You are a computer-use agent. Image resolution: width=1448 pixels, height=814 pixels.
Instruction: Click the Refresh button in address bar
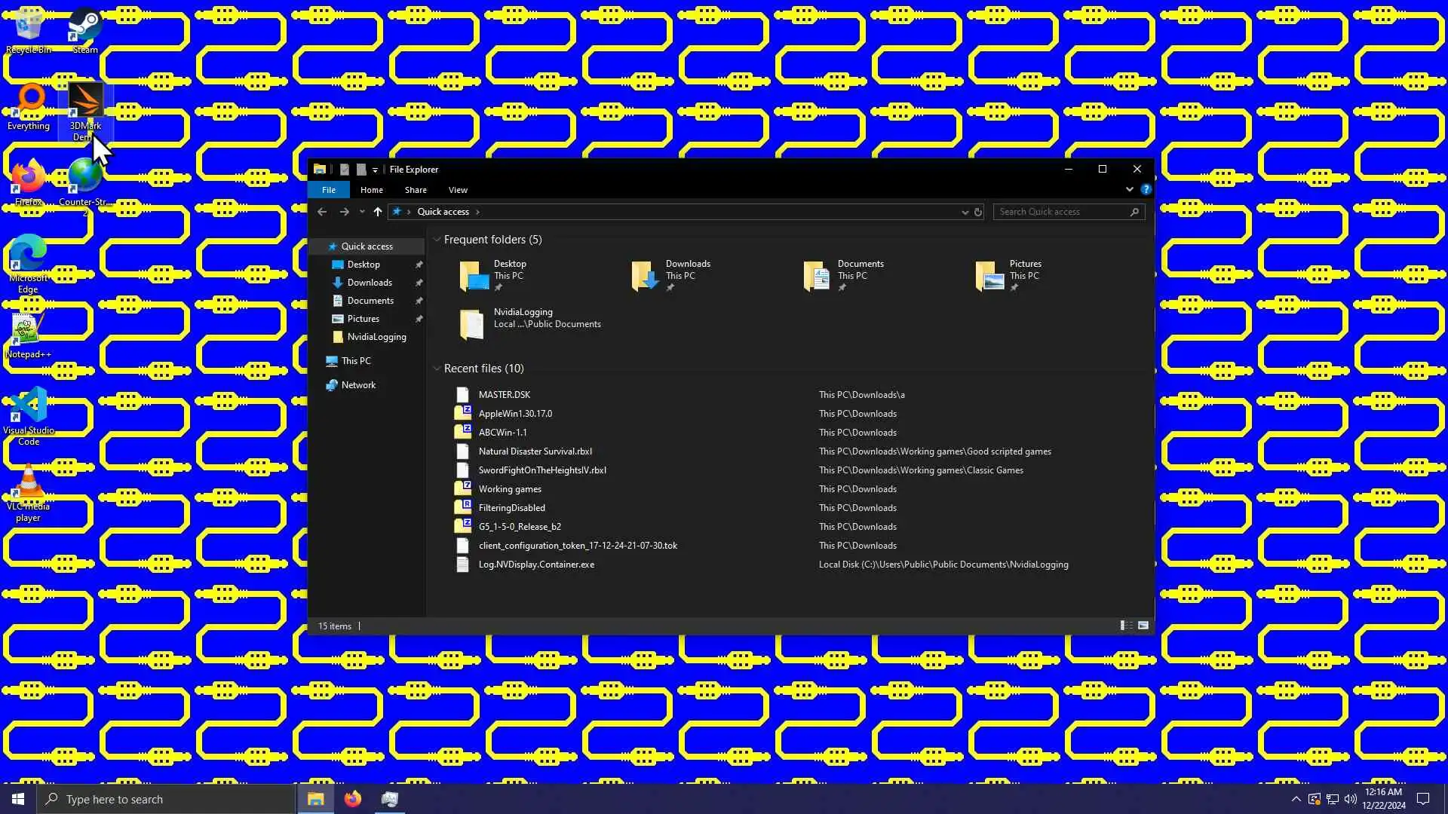tap(978, 212)
